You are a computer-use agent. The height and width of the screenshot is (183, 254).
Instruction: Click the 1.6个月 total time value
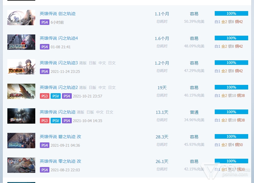162,38
